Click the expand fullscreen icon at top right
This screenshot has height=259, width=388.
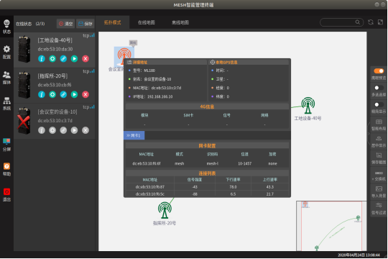(380, 22)
